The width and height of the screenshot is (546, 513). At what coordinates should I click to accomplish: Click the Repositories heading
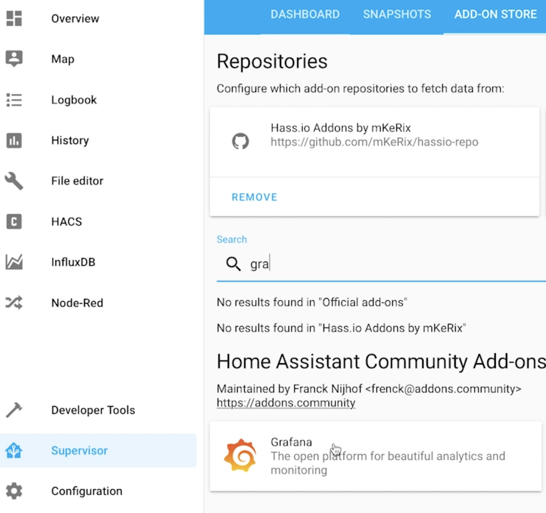(272, 61)
